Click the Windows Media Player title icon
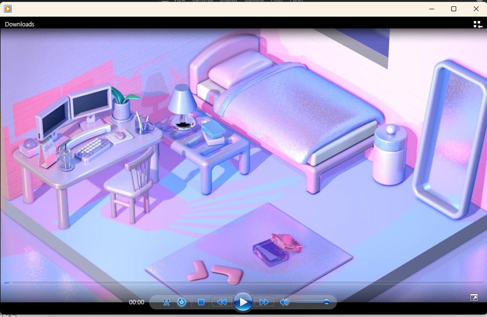The image size is (487, 317). (8, 9)
